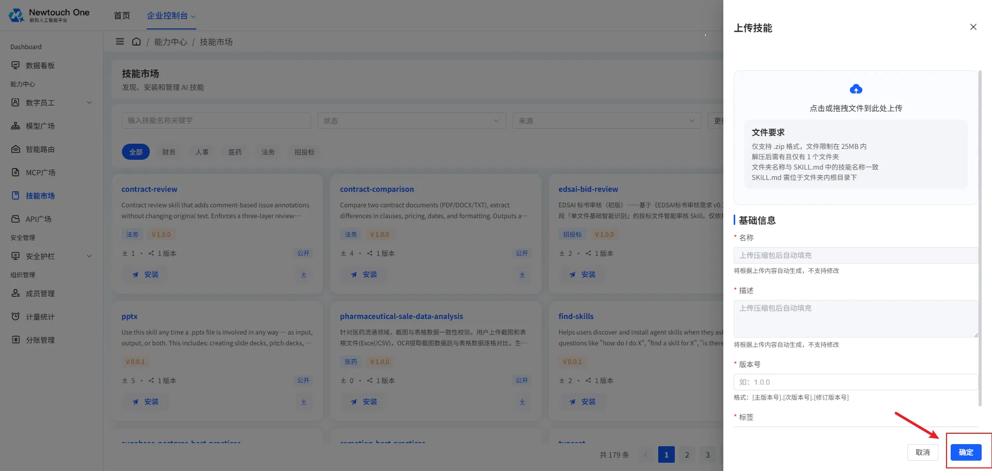Image resolution: width=992 pixels, height=471 pixels.
Task: Install the contract-review skill
Action: pyautogui.click(x=146, y=275)
